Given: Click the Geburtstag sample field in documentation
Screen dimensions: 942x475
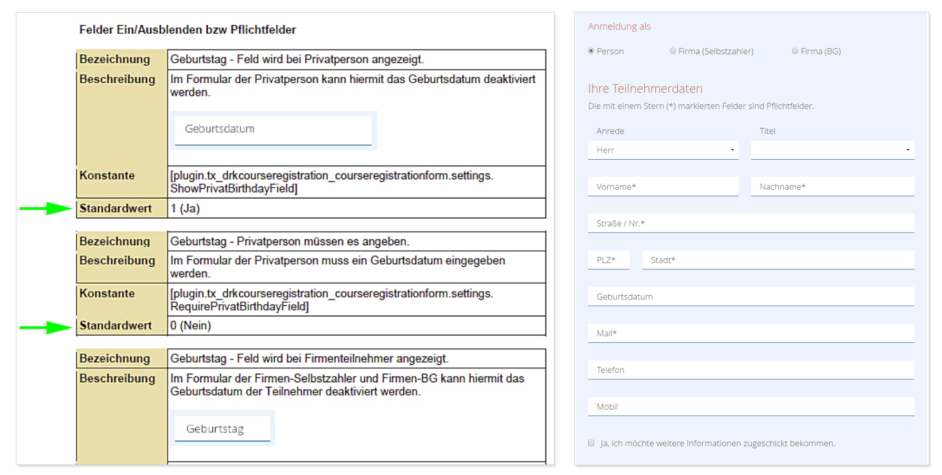Looking at the screenshot, I should tap(222, 429).
